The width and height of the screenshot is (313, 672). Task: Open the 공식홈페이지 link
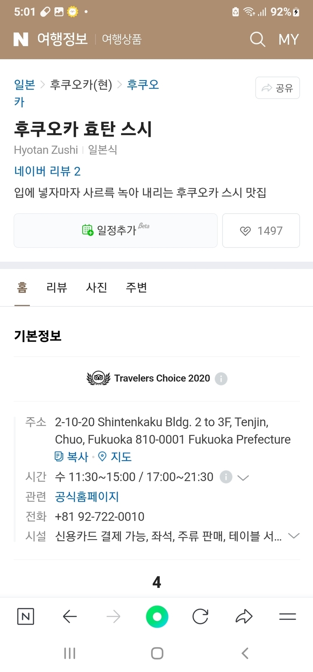[87, 496]
